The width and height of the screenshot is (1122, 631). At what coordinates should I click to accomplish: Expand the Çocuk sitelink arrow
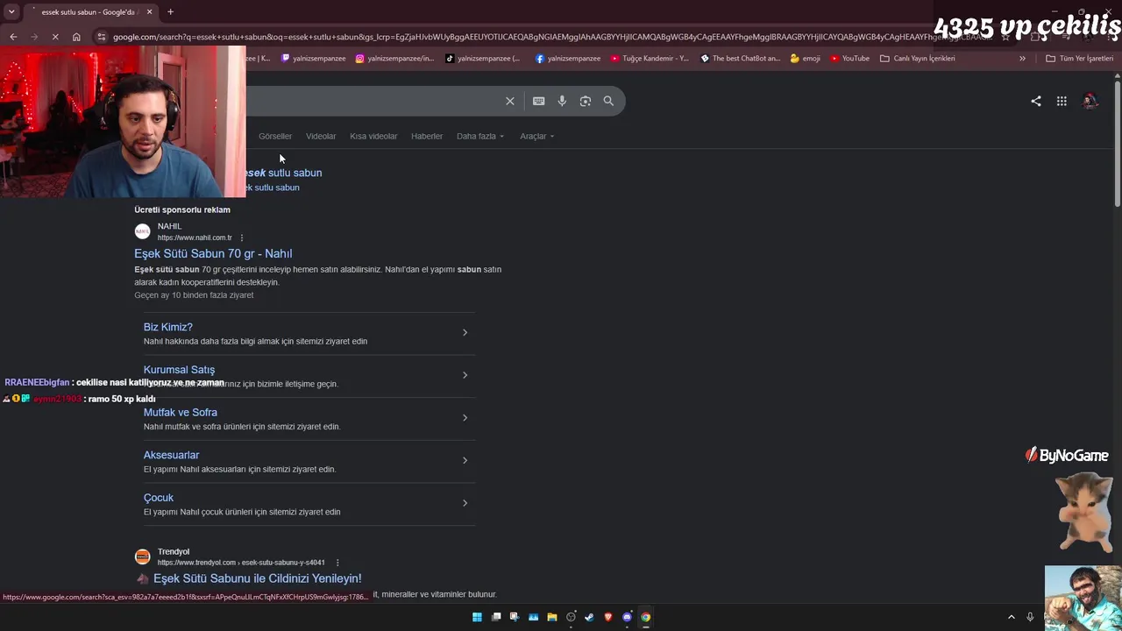click(465, 503)
